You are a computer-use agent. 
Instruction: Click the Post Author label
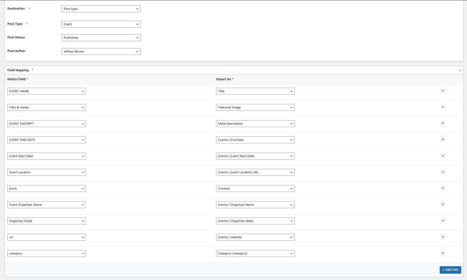[x=16, y=51]
